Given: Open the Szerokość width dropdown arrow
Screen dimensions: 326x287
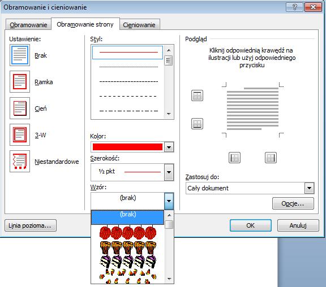Looking at the screenshot, I should tap(169, 172).
